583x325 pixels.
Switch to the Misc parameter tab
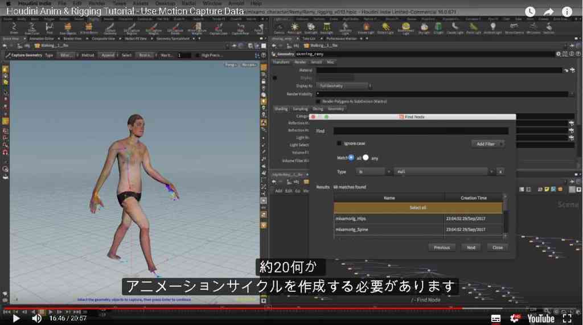click(x=330, y=62)
